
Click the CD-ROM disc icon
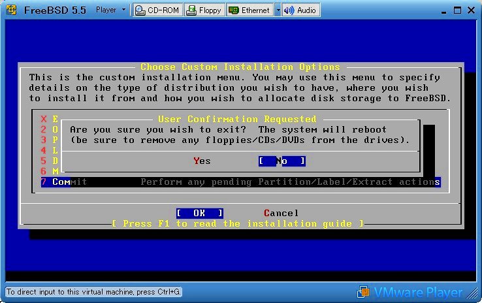140,10
